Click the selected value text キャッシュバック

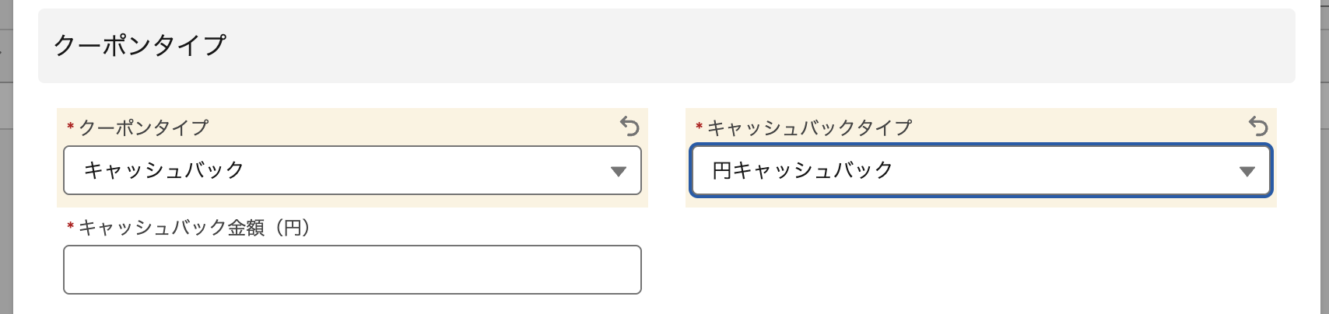click(164, 170)
